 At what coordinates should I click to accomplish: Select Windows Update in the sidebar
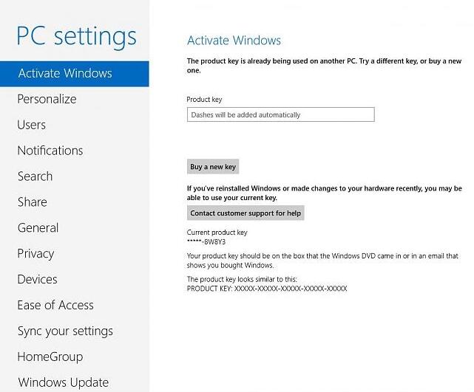tap(63, 382)
